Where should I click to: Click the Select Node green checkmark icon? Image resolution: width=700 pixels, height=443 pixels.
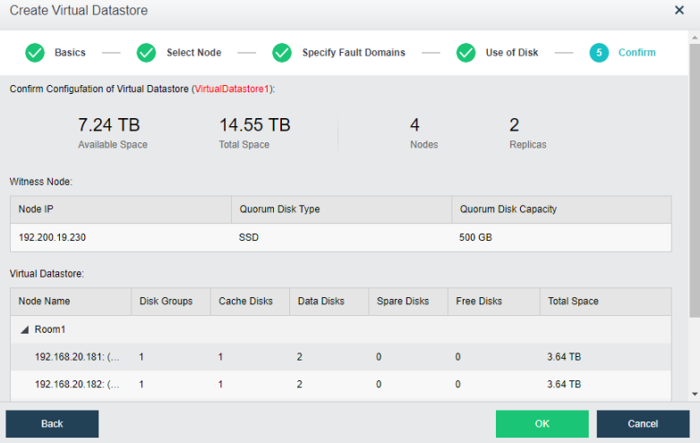pos(147,53)
